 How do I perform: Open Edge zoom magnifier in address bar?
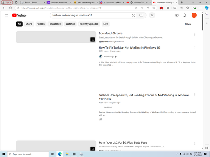[142, 8]
